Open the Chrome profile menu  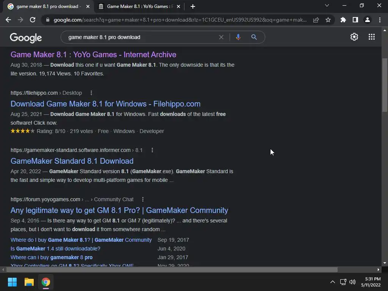368,20
